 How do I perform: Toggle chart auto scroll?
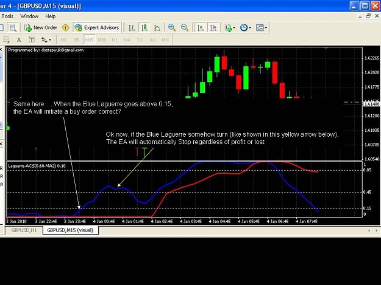(201, 27)
